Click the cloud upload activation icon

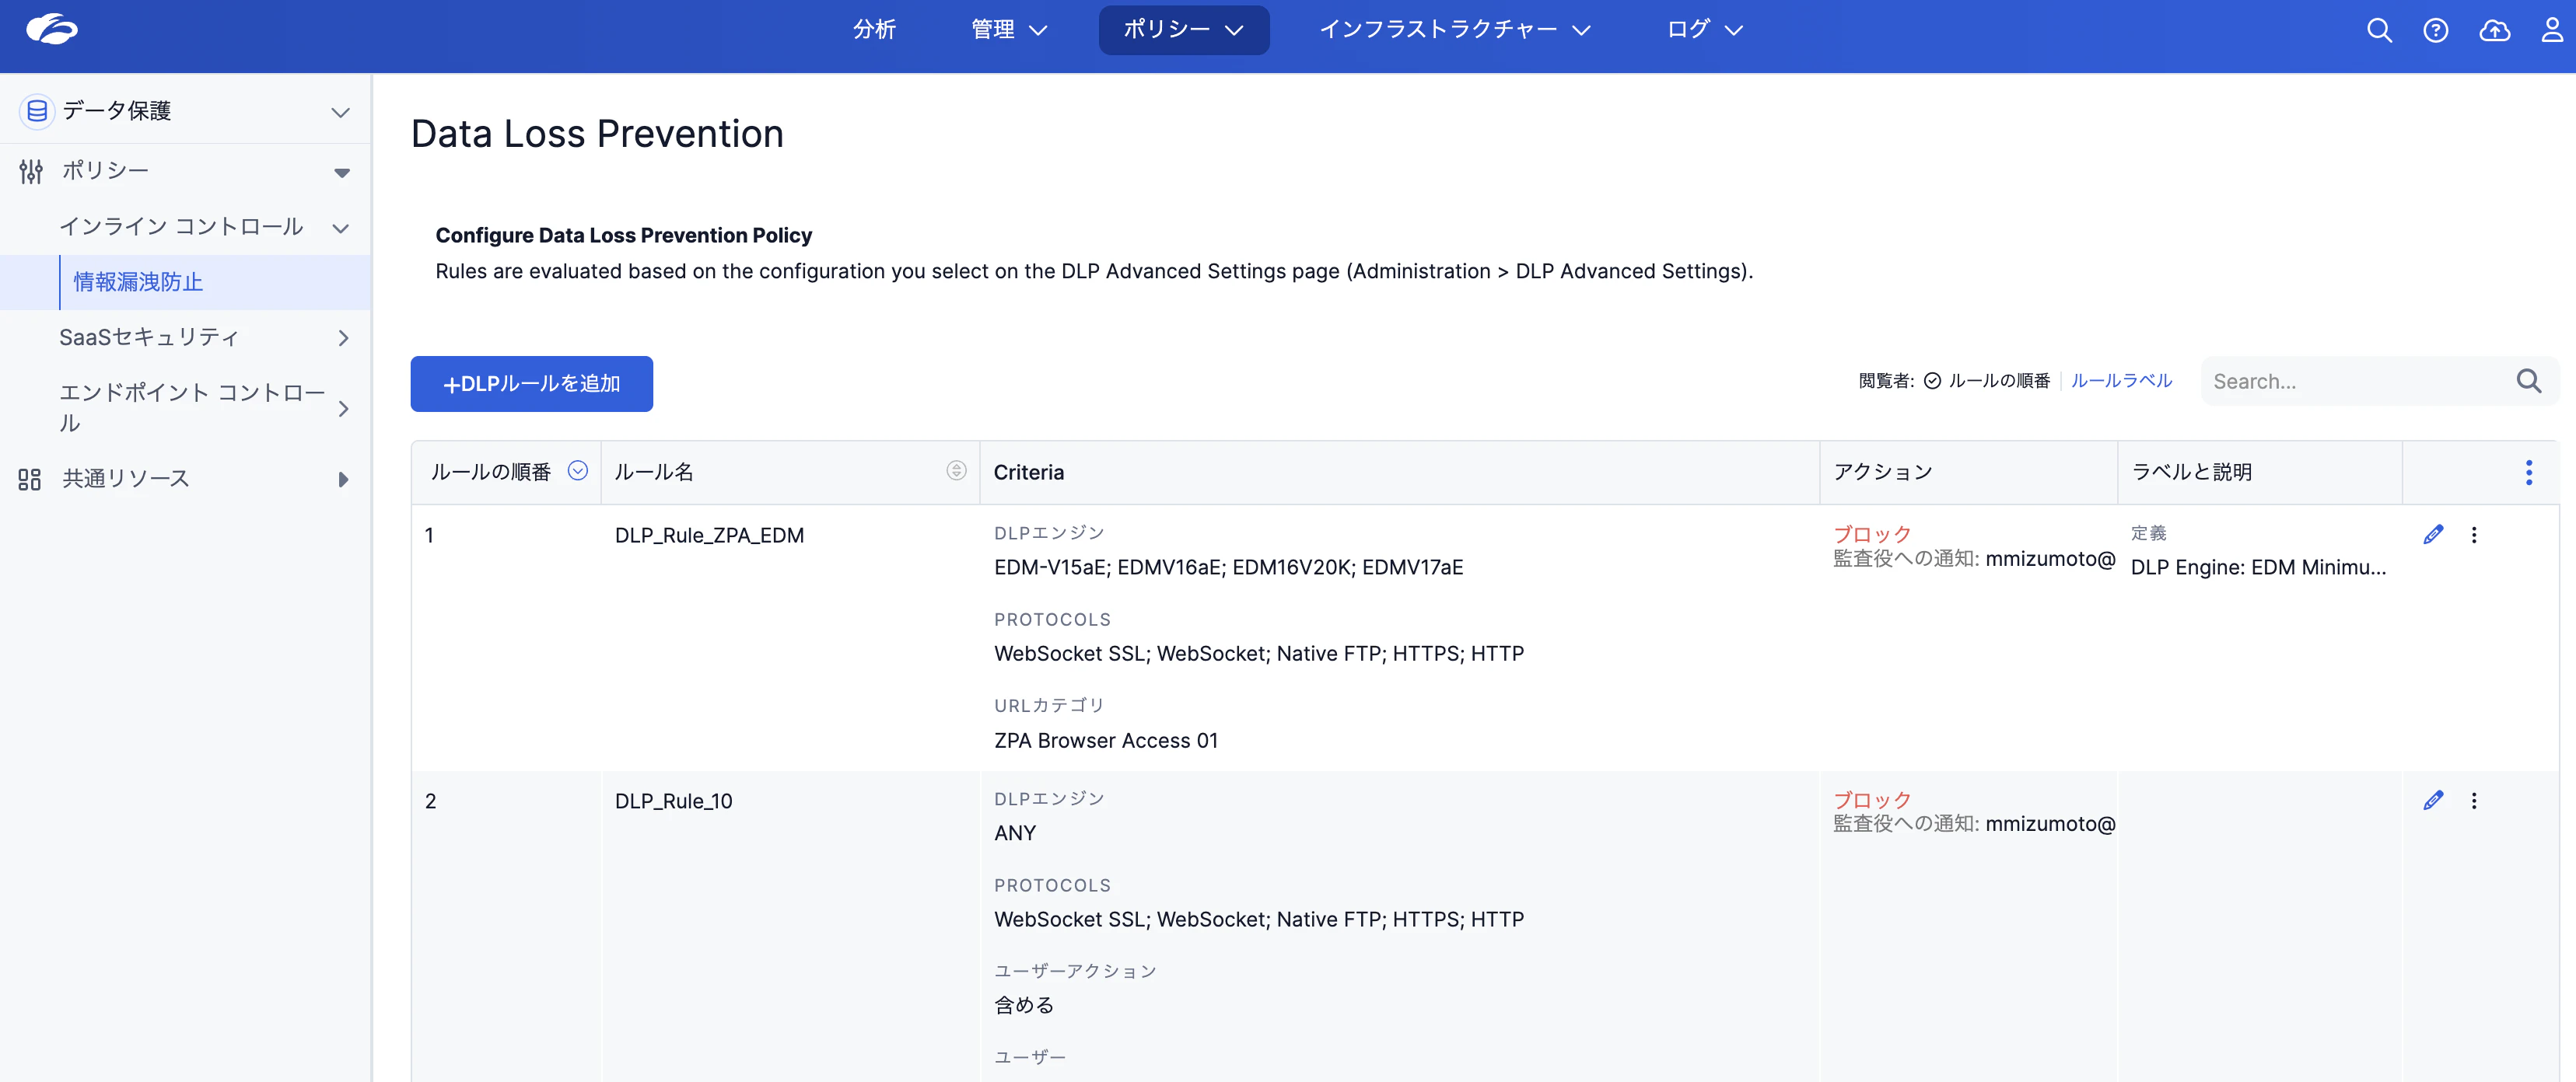tap(2494, 30)
